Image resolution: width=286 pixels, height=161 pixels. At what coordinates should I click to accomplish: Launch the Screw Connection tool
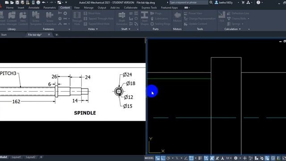[x=50, y=18]
